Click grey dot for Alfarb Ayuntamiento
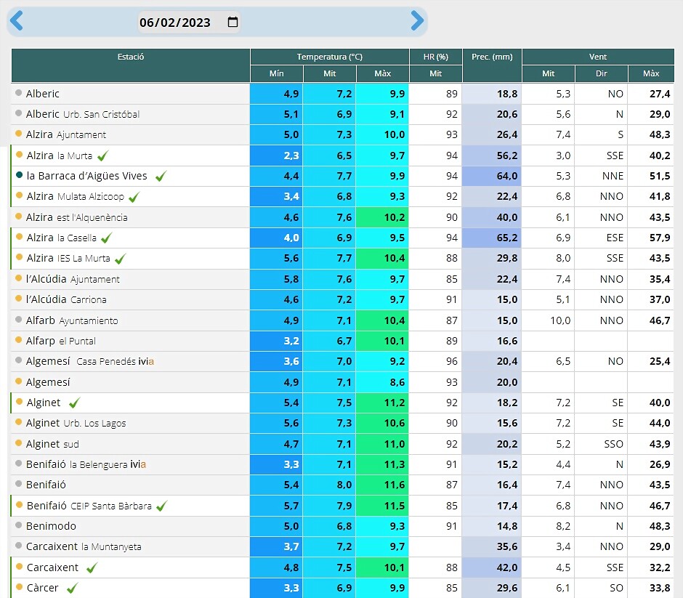 [x=18, y=320]
